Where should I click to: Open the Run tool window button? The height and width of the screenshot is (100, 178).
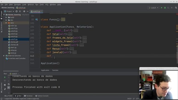coord(18,96)
